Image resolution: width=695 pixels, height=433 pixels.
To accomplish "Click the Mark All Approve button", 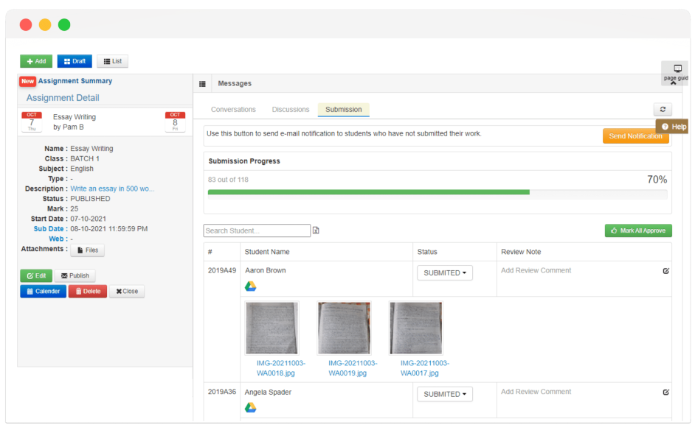I will [638, 230].
